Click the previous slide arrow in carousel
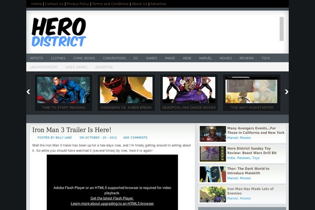 click(28, 92)
